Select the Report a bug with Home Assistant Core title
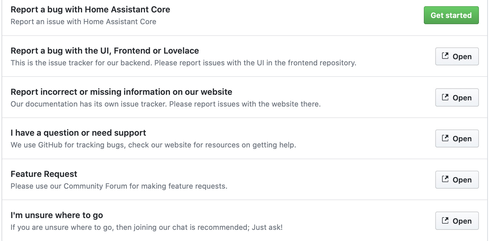Screen dimensions: 491x241 point(90,10)
